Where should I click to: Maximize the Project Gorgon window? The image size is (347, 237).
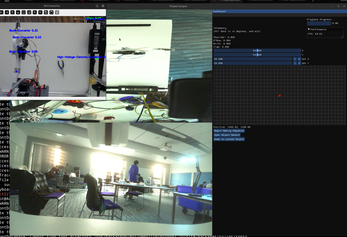[x=338, y=6]
